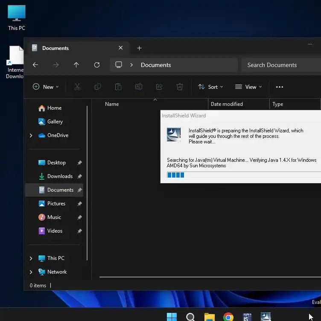The image size is (321, 321).
Task: Minimize the File Explorer window
Action: [x=310, y=44]
